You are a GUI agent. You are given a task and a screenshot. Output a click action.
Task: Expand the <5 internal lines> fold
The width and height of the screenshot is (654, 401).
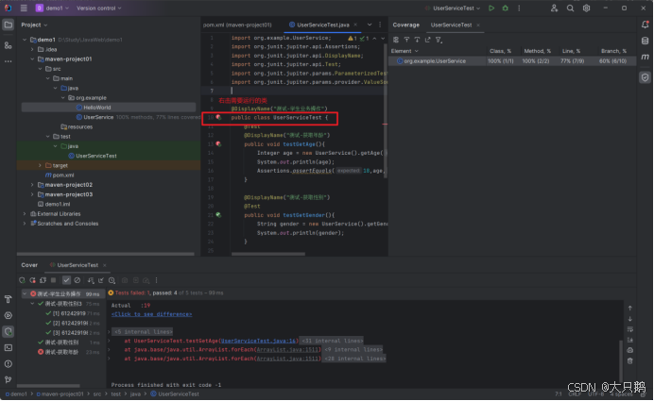[143, 332]
